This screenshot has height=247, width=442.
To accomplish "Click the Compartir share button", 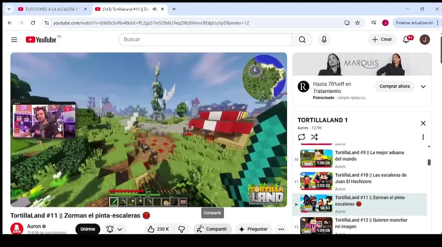I will [212, 229].
